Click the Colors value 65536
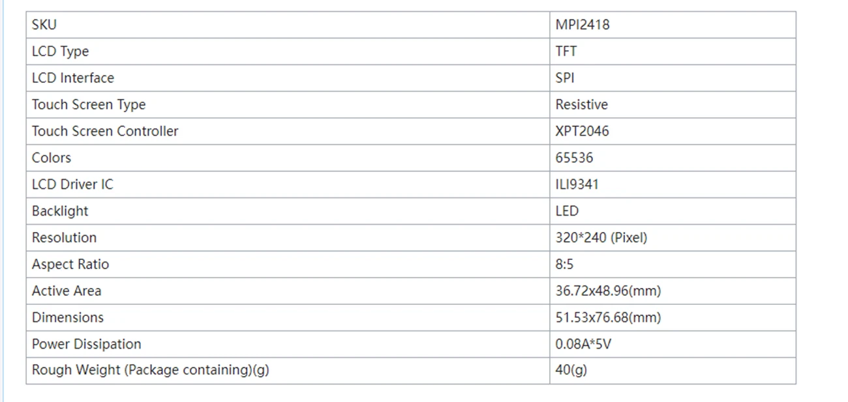848x402 pixels. (574, 158)
